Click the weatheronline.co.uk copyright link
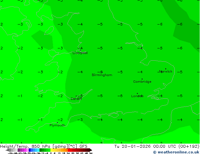200x154 pixels. coord(176,152)
